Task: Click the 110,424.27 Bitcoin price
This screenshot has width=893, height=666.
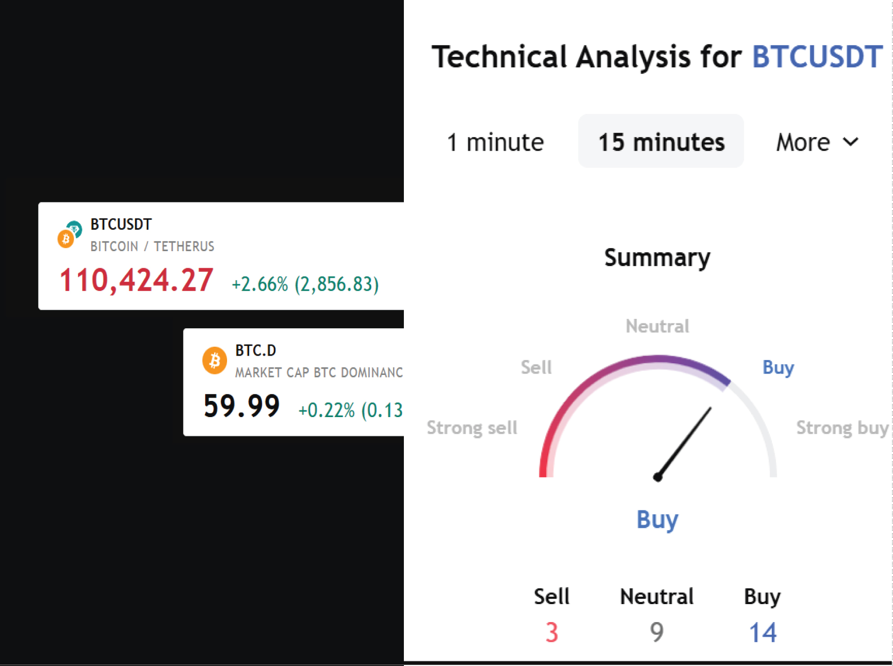Action: coord(136,280)
